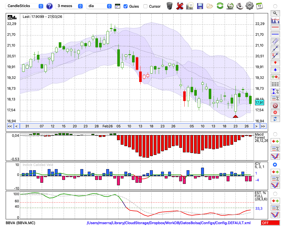Select radio button beside main chart

(275, 6)
